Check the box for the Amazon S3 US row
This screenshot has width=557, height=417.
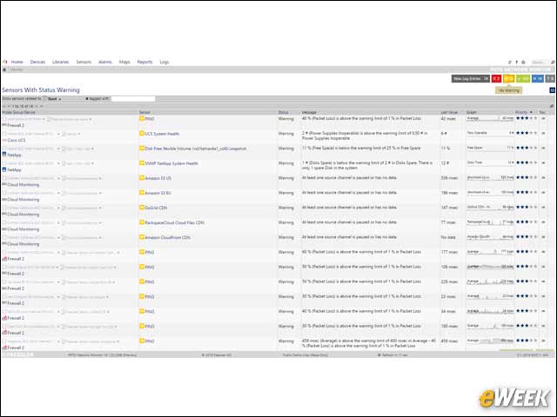[x=4, y=178]
